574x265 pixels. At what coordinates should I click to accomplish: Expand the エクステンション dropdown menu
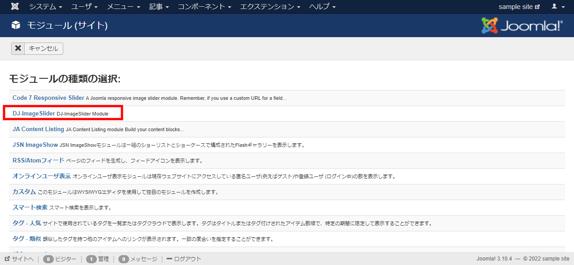pyautogui.click(x=270, y=7)
